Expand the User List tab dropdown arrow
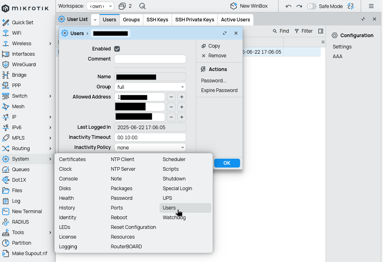This screenshot has width=383, height=262. (95, 20)
